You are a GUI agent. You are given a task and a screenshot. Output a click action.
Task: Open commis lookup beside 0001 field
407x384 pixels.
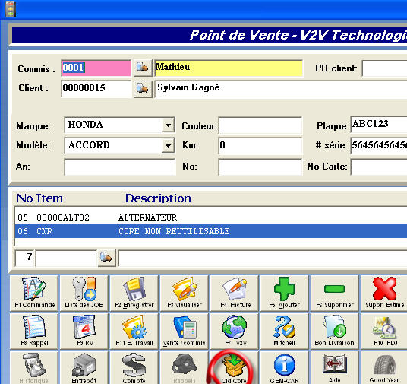click(x=143, y=68)
